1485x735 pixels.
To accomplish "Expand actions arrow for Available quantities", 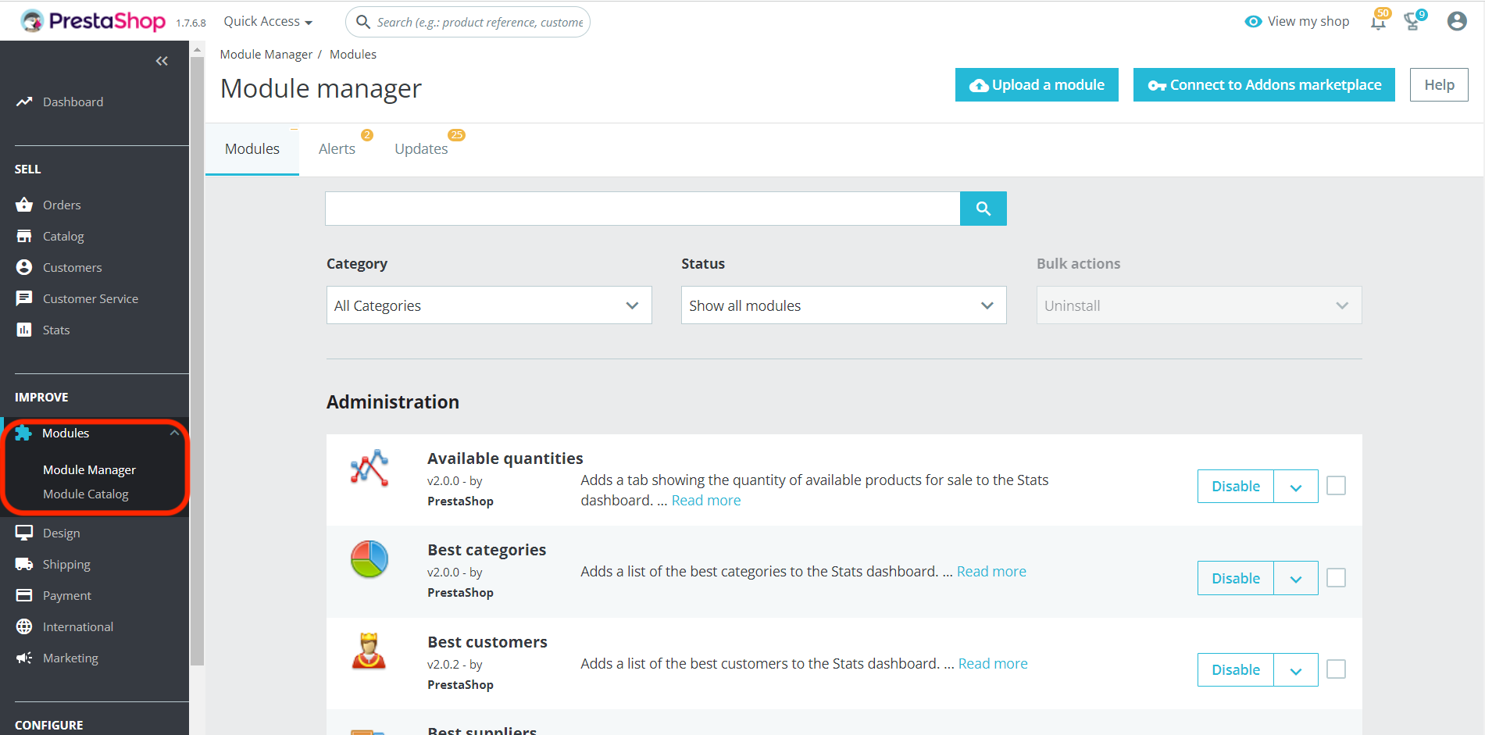I will pyautogui.click(x=1296, y=486).
